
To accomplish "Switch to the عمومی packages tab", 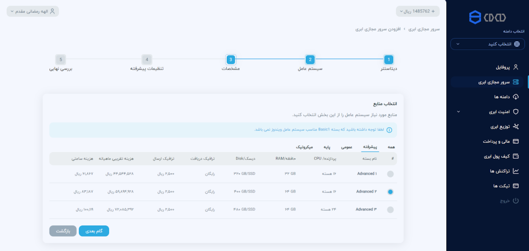I will 347,147.
